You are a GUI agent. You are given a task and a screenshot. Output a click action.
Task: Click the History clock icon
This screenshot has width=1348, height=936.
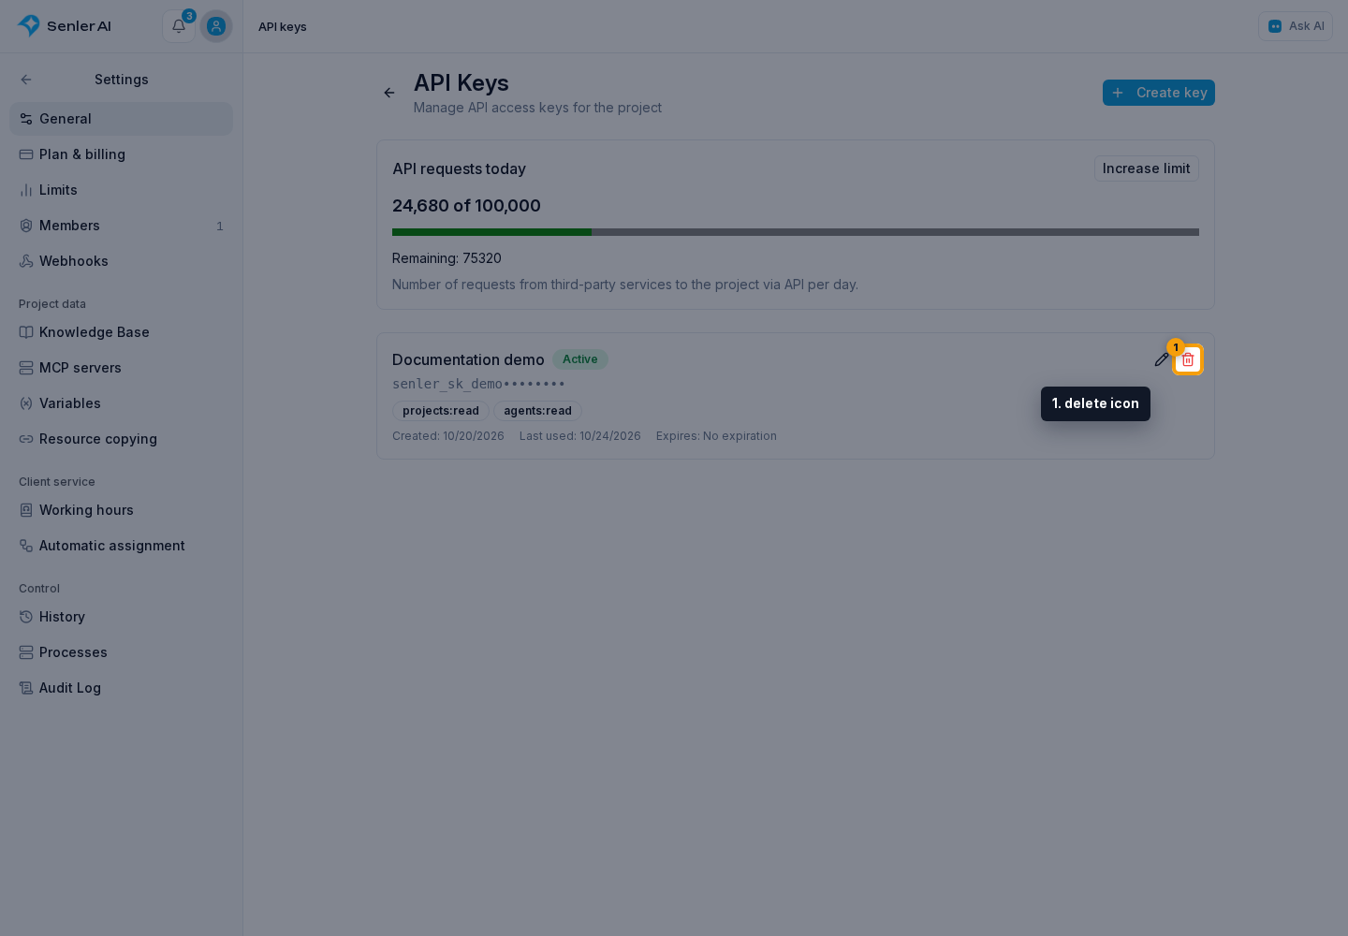click(x=26, y=617)
